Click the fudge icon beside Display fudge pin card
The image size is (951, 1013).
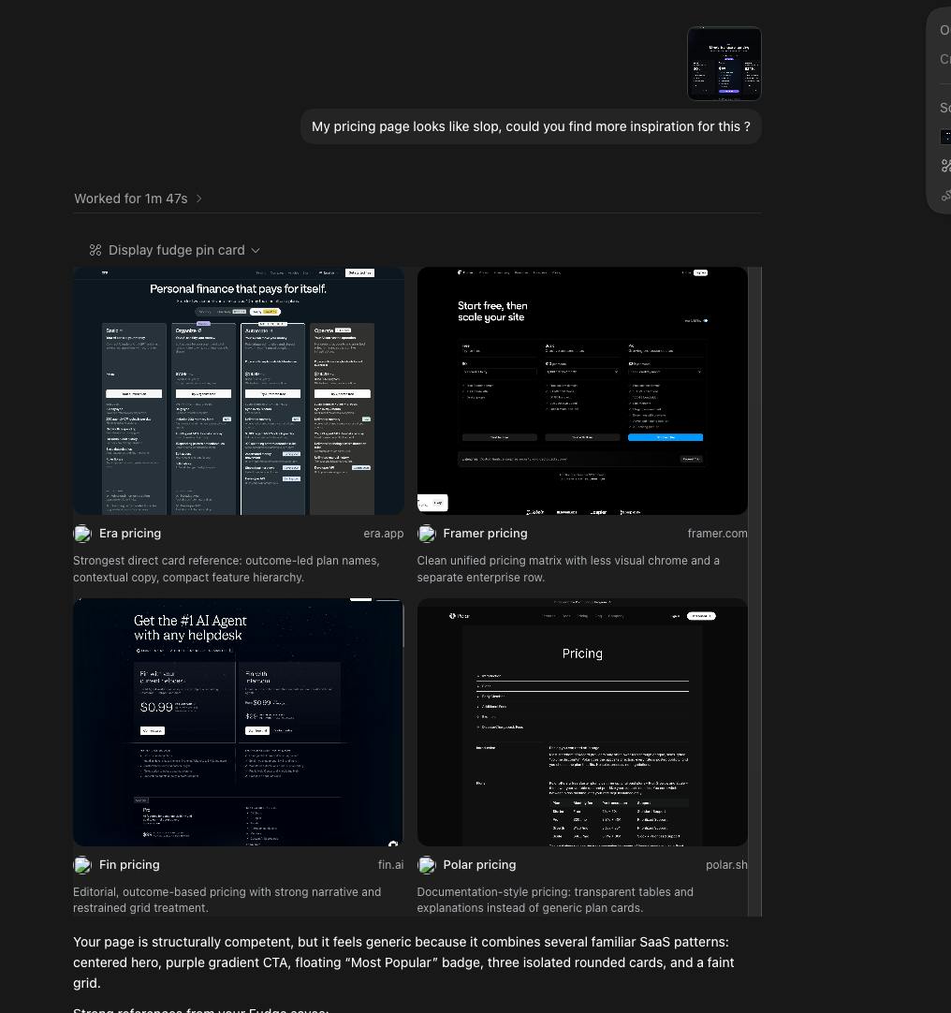(x=95, y=250)
